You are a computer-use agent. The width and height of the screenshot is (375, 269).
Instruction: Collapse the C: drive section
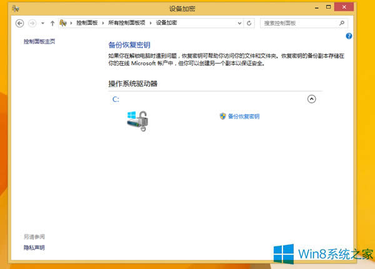tap(311, 99)
